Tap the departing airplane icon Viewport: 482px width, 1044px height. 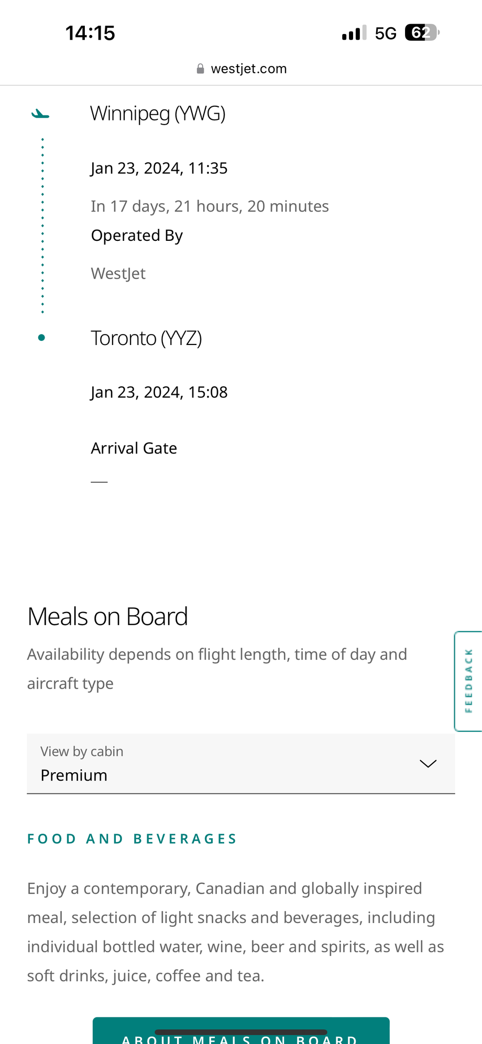[40, 114]
